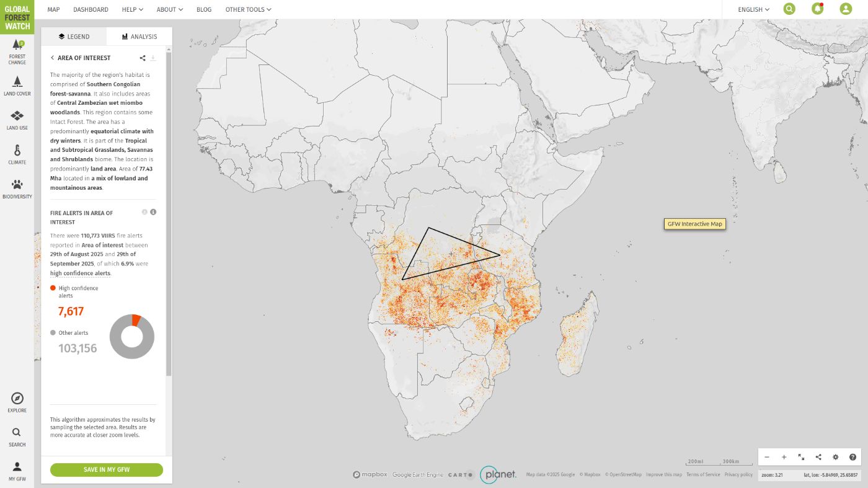This screenshot has height=488, width=868.
Task: Switch to the Legend tab
Action: tap(74, 37)
